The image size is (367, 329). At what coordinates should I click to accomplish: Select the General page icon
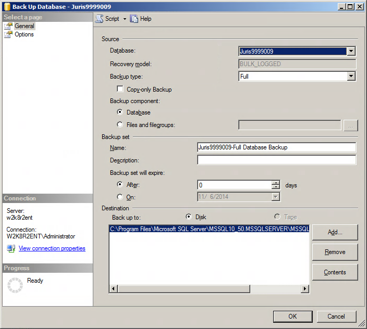[x=8, y=26]
